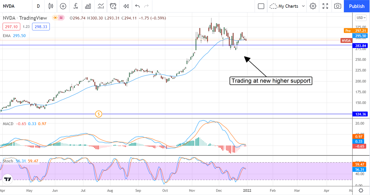The image size is (370, 195).
Task: Click the blue 298.33 buy price button
Action: click(x=41, y=27)
